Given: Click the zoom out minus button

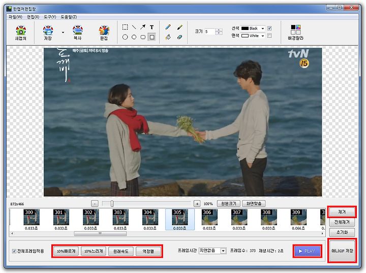Looking at the screenshot, I should (x=95, y=204).
